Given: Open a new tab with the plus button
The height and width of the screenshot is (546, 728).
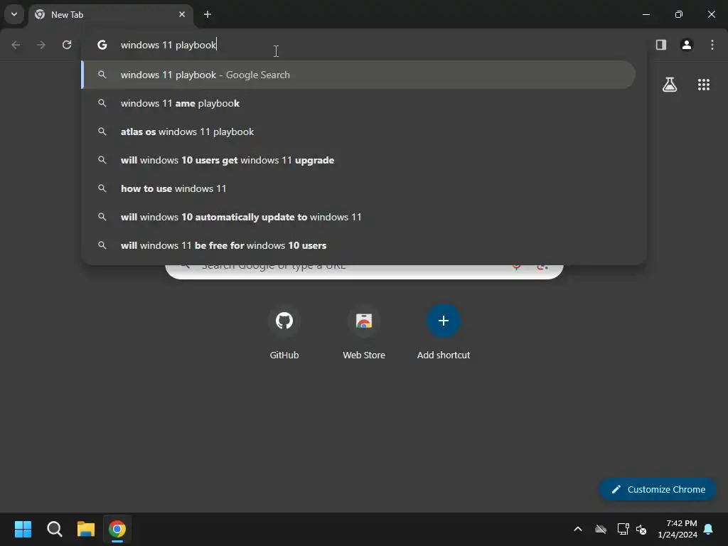Looking at the screenshot, I should (x=208, y=14).
